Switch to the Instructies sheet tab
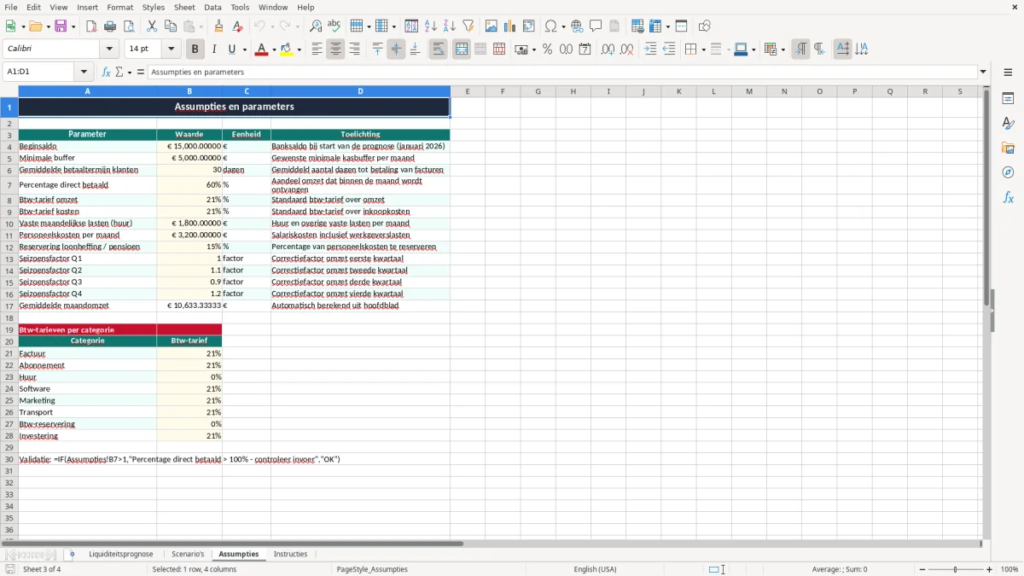The height and width of the screenshot is (576, 1024). click(x=290, y=554)
